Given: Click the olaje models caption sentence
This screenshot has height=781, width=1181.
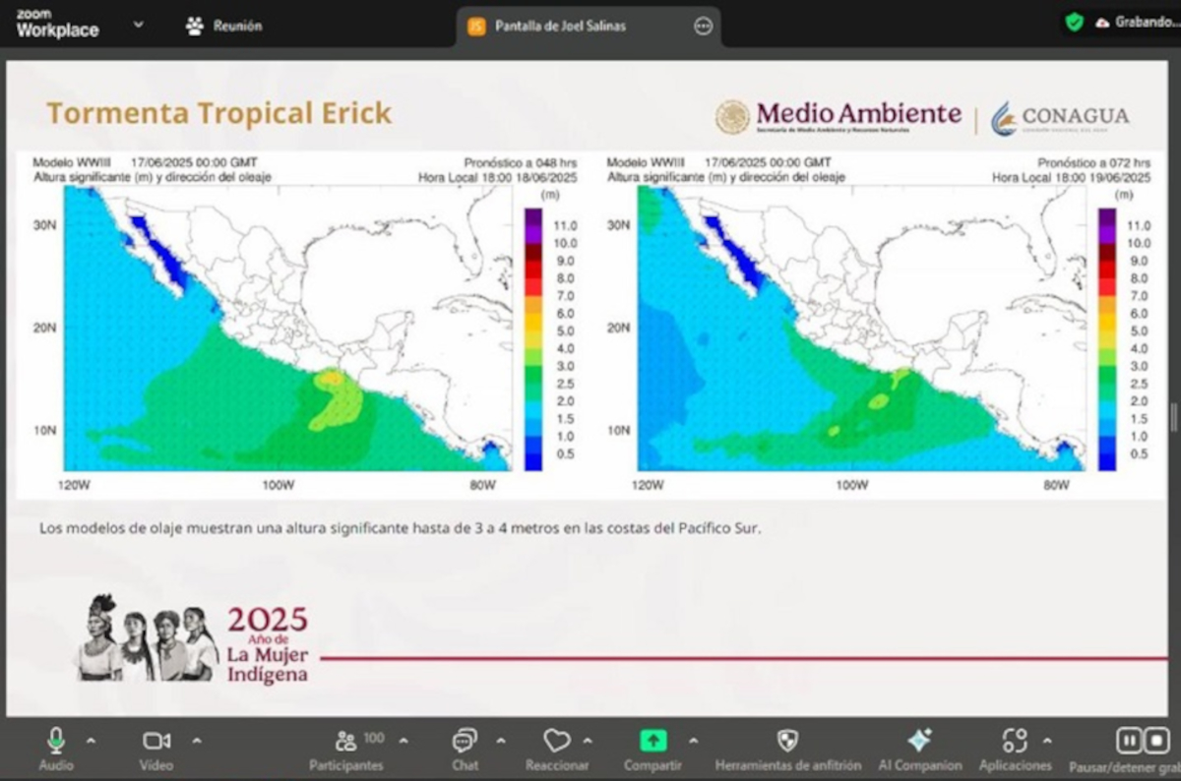Looking at the screenshot, I should pos(401,528).
